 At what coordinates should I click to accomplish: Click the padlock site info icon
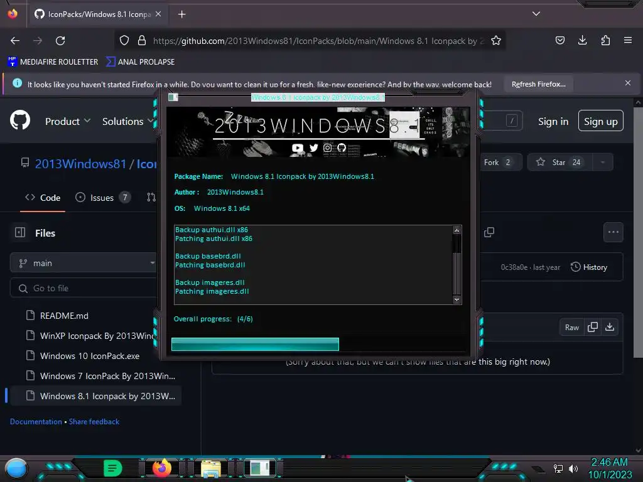[x=142, y=41]
